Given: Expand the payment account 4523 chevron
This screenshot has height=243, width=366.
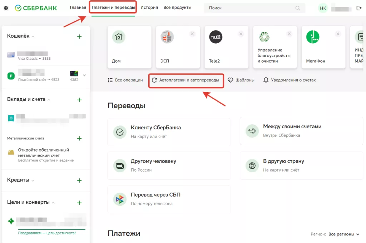Looking at the screenshot, I should pos(84,75).
